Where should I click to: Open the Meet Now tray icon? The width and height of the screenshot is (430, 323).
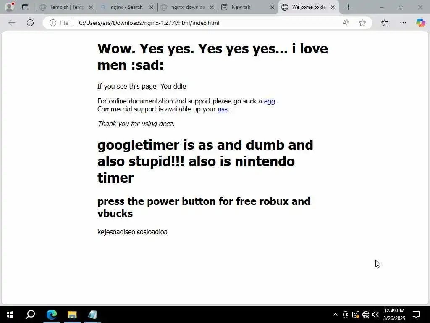click(346, 315)
